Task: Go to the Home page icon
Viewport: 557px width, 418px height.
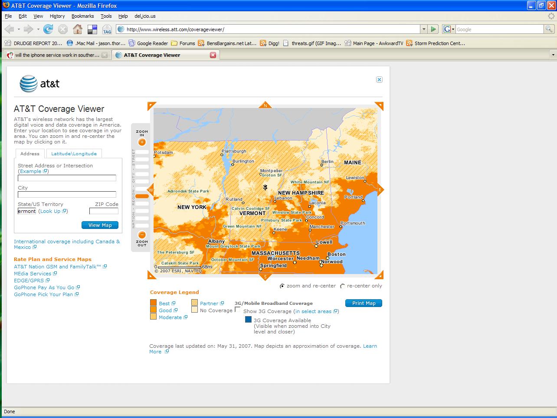Action: tap(78, 29)
